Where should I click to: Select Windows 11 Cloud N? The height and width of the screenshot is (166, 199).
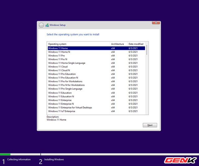point(96,70)
